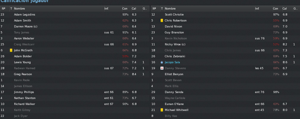Click Michael Whitwell's yellow card icon
Viewport: 300px width, 119px height.
pyautogui.click(x=162, y=110)
